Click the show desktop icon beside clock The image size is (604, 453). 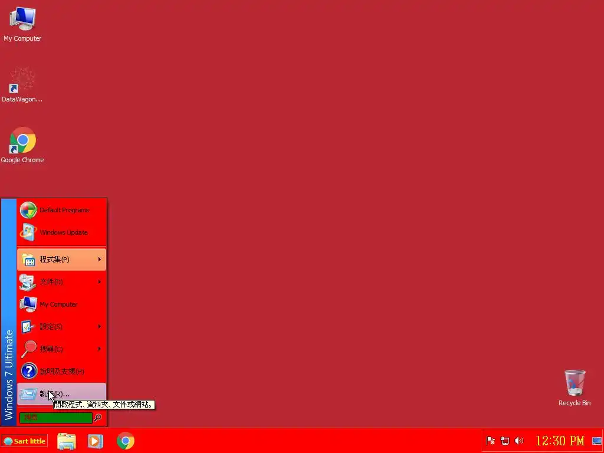597,441
